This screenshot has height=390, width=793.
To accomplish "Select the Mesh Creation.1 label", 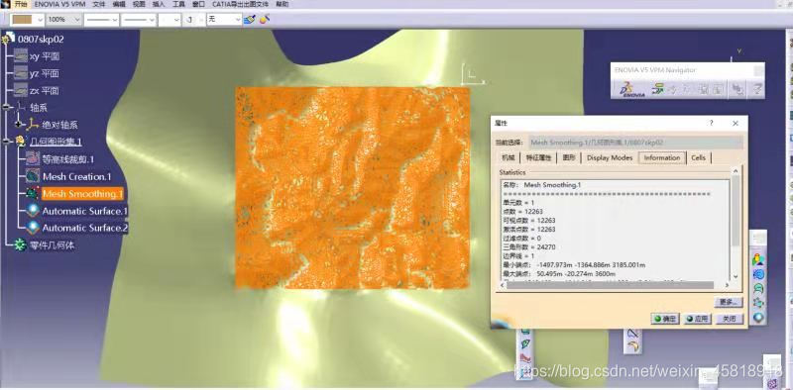I will coord(77,177).
